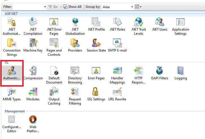Expand the Filter dropdown arrow

coord(45,7)
